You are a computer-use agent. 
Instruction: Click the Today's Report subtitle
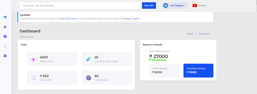click(27, 37)
